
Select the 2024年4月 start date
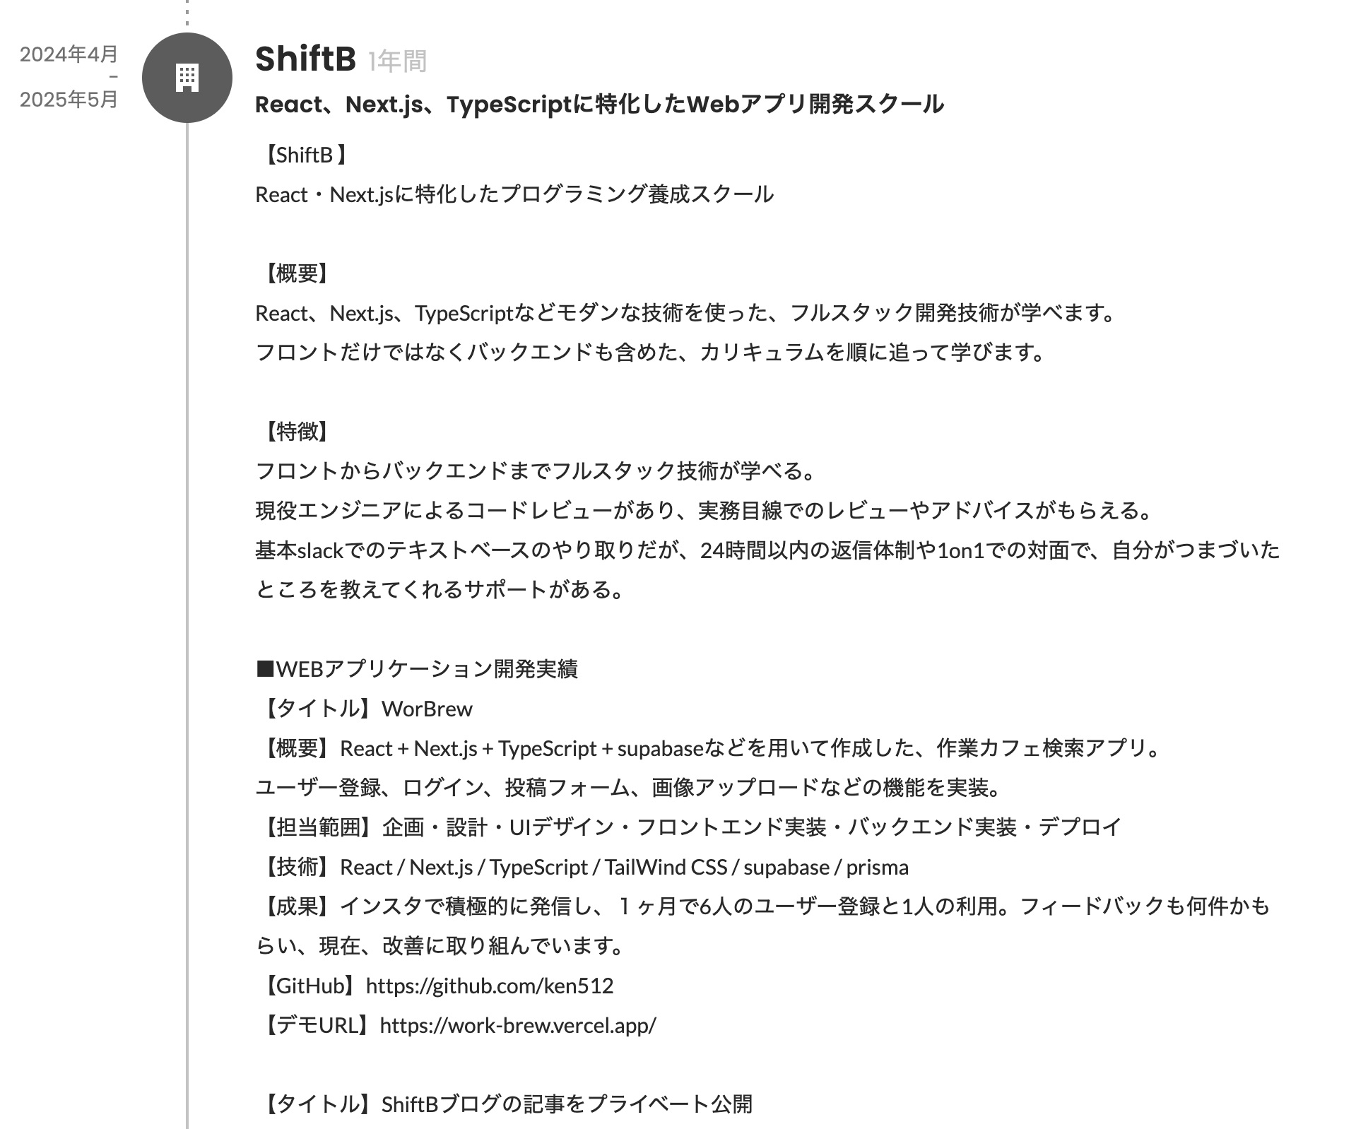click(69, 54)
